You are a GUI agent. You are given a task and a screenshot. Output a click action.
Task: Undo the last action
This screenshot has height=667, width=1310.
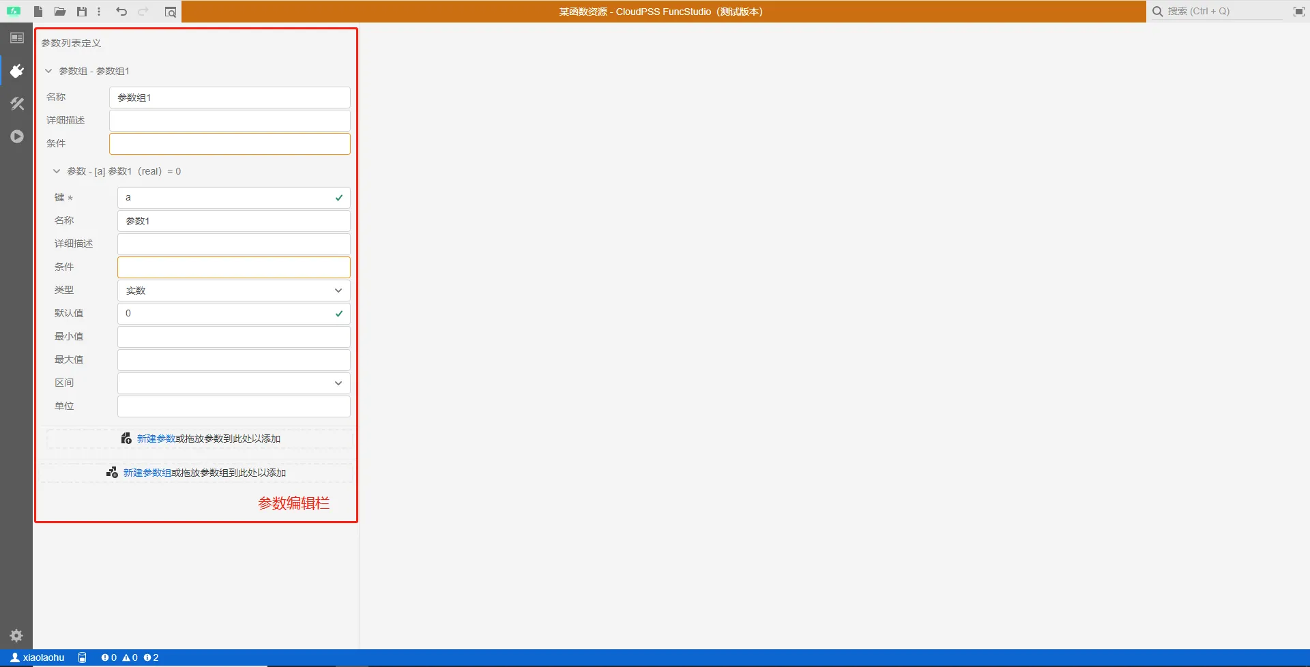pyautogui.click(x=121, y=12)
